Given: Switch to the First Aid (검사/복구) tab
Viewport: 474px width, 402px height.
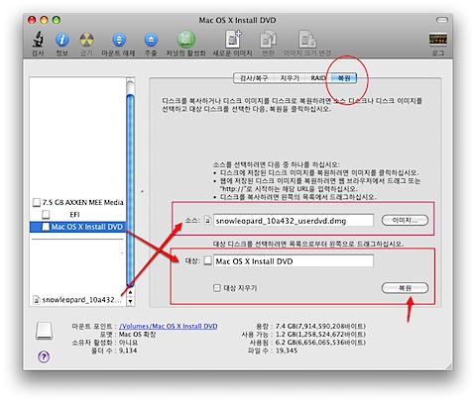Looking at the screenshot, I should pyautogui.click(x=254, y=78).
